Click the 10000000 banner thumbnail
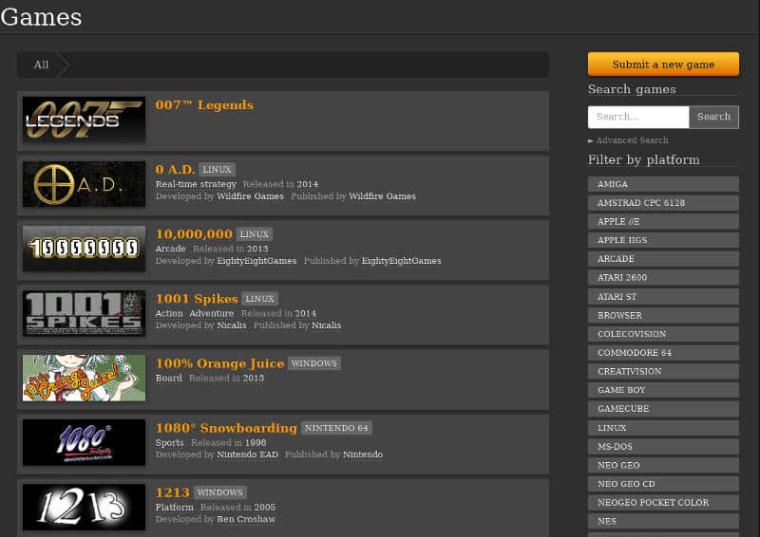The image size is (760, 537). 84,249
